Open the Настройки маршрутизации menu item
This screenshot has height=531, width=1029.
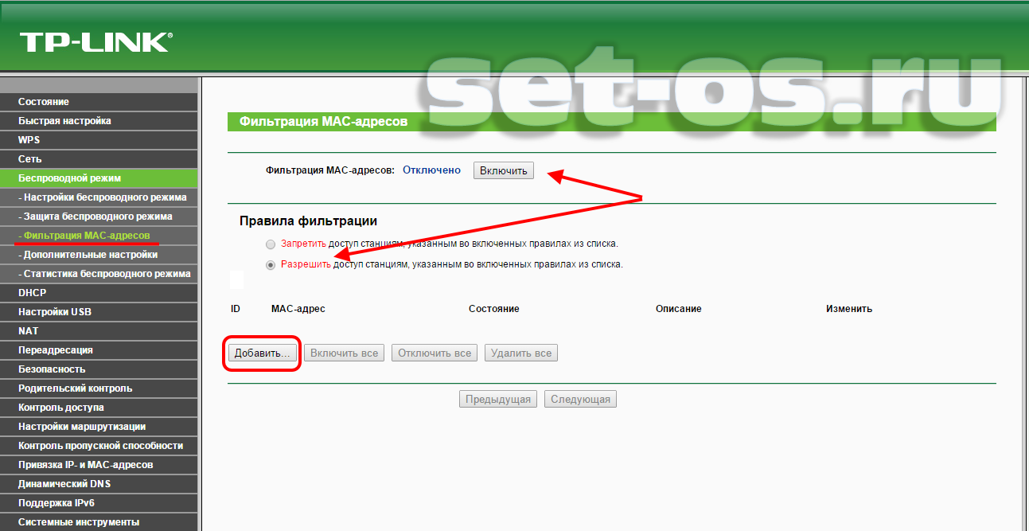(x=99, y=427)
